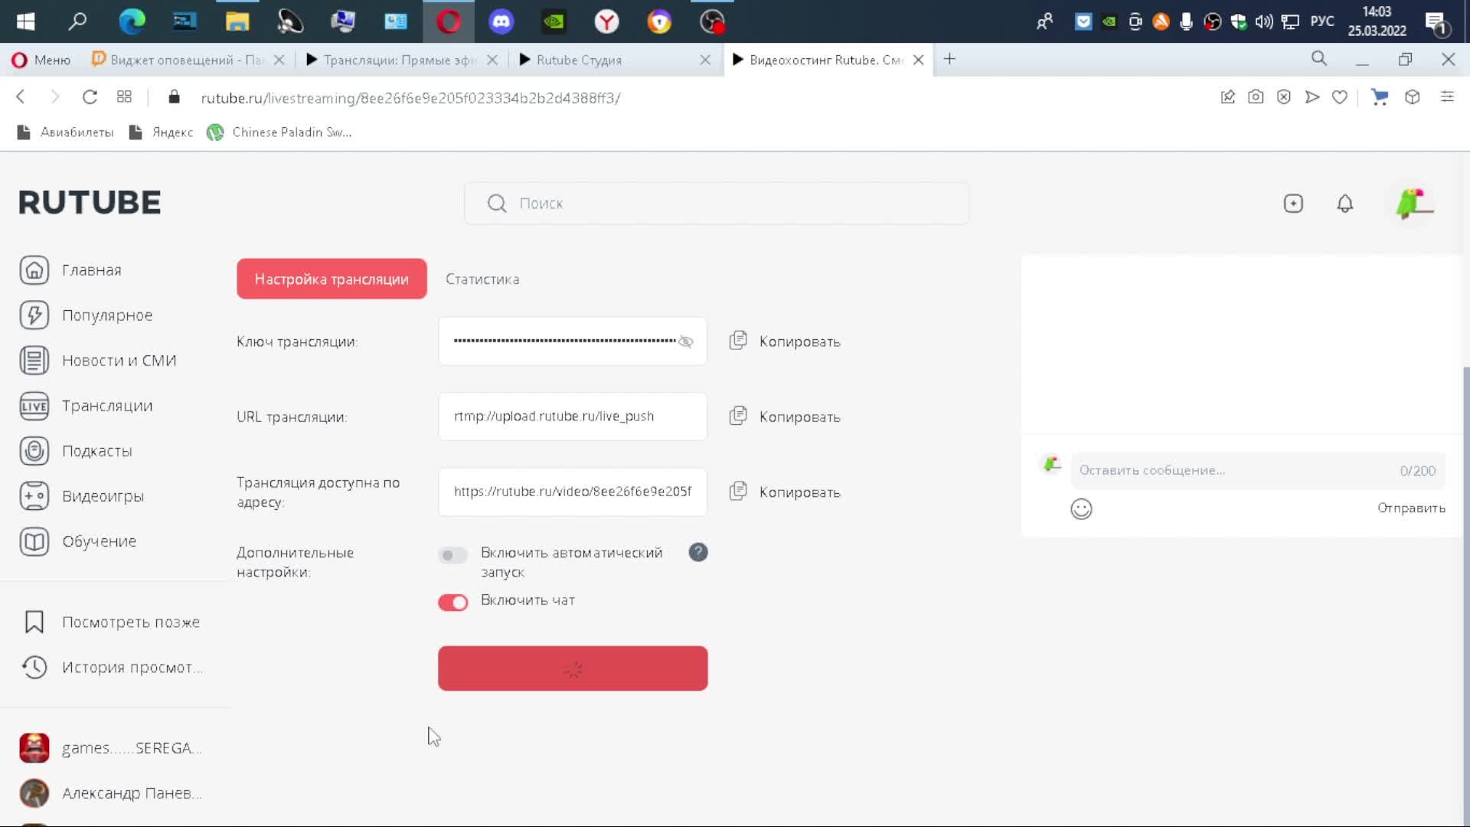Click copy icon for URL трансляции

[x=738, y=416]
